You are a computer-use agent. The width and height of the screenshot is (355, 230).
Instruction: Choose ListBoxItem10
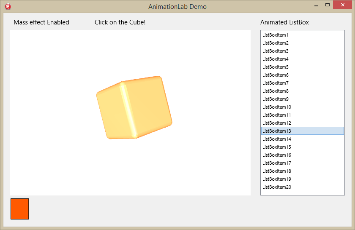pos(303,107)
